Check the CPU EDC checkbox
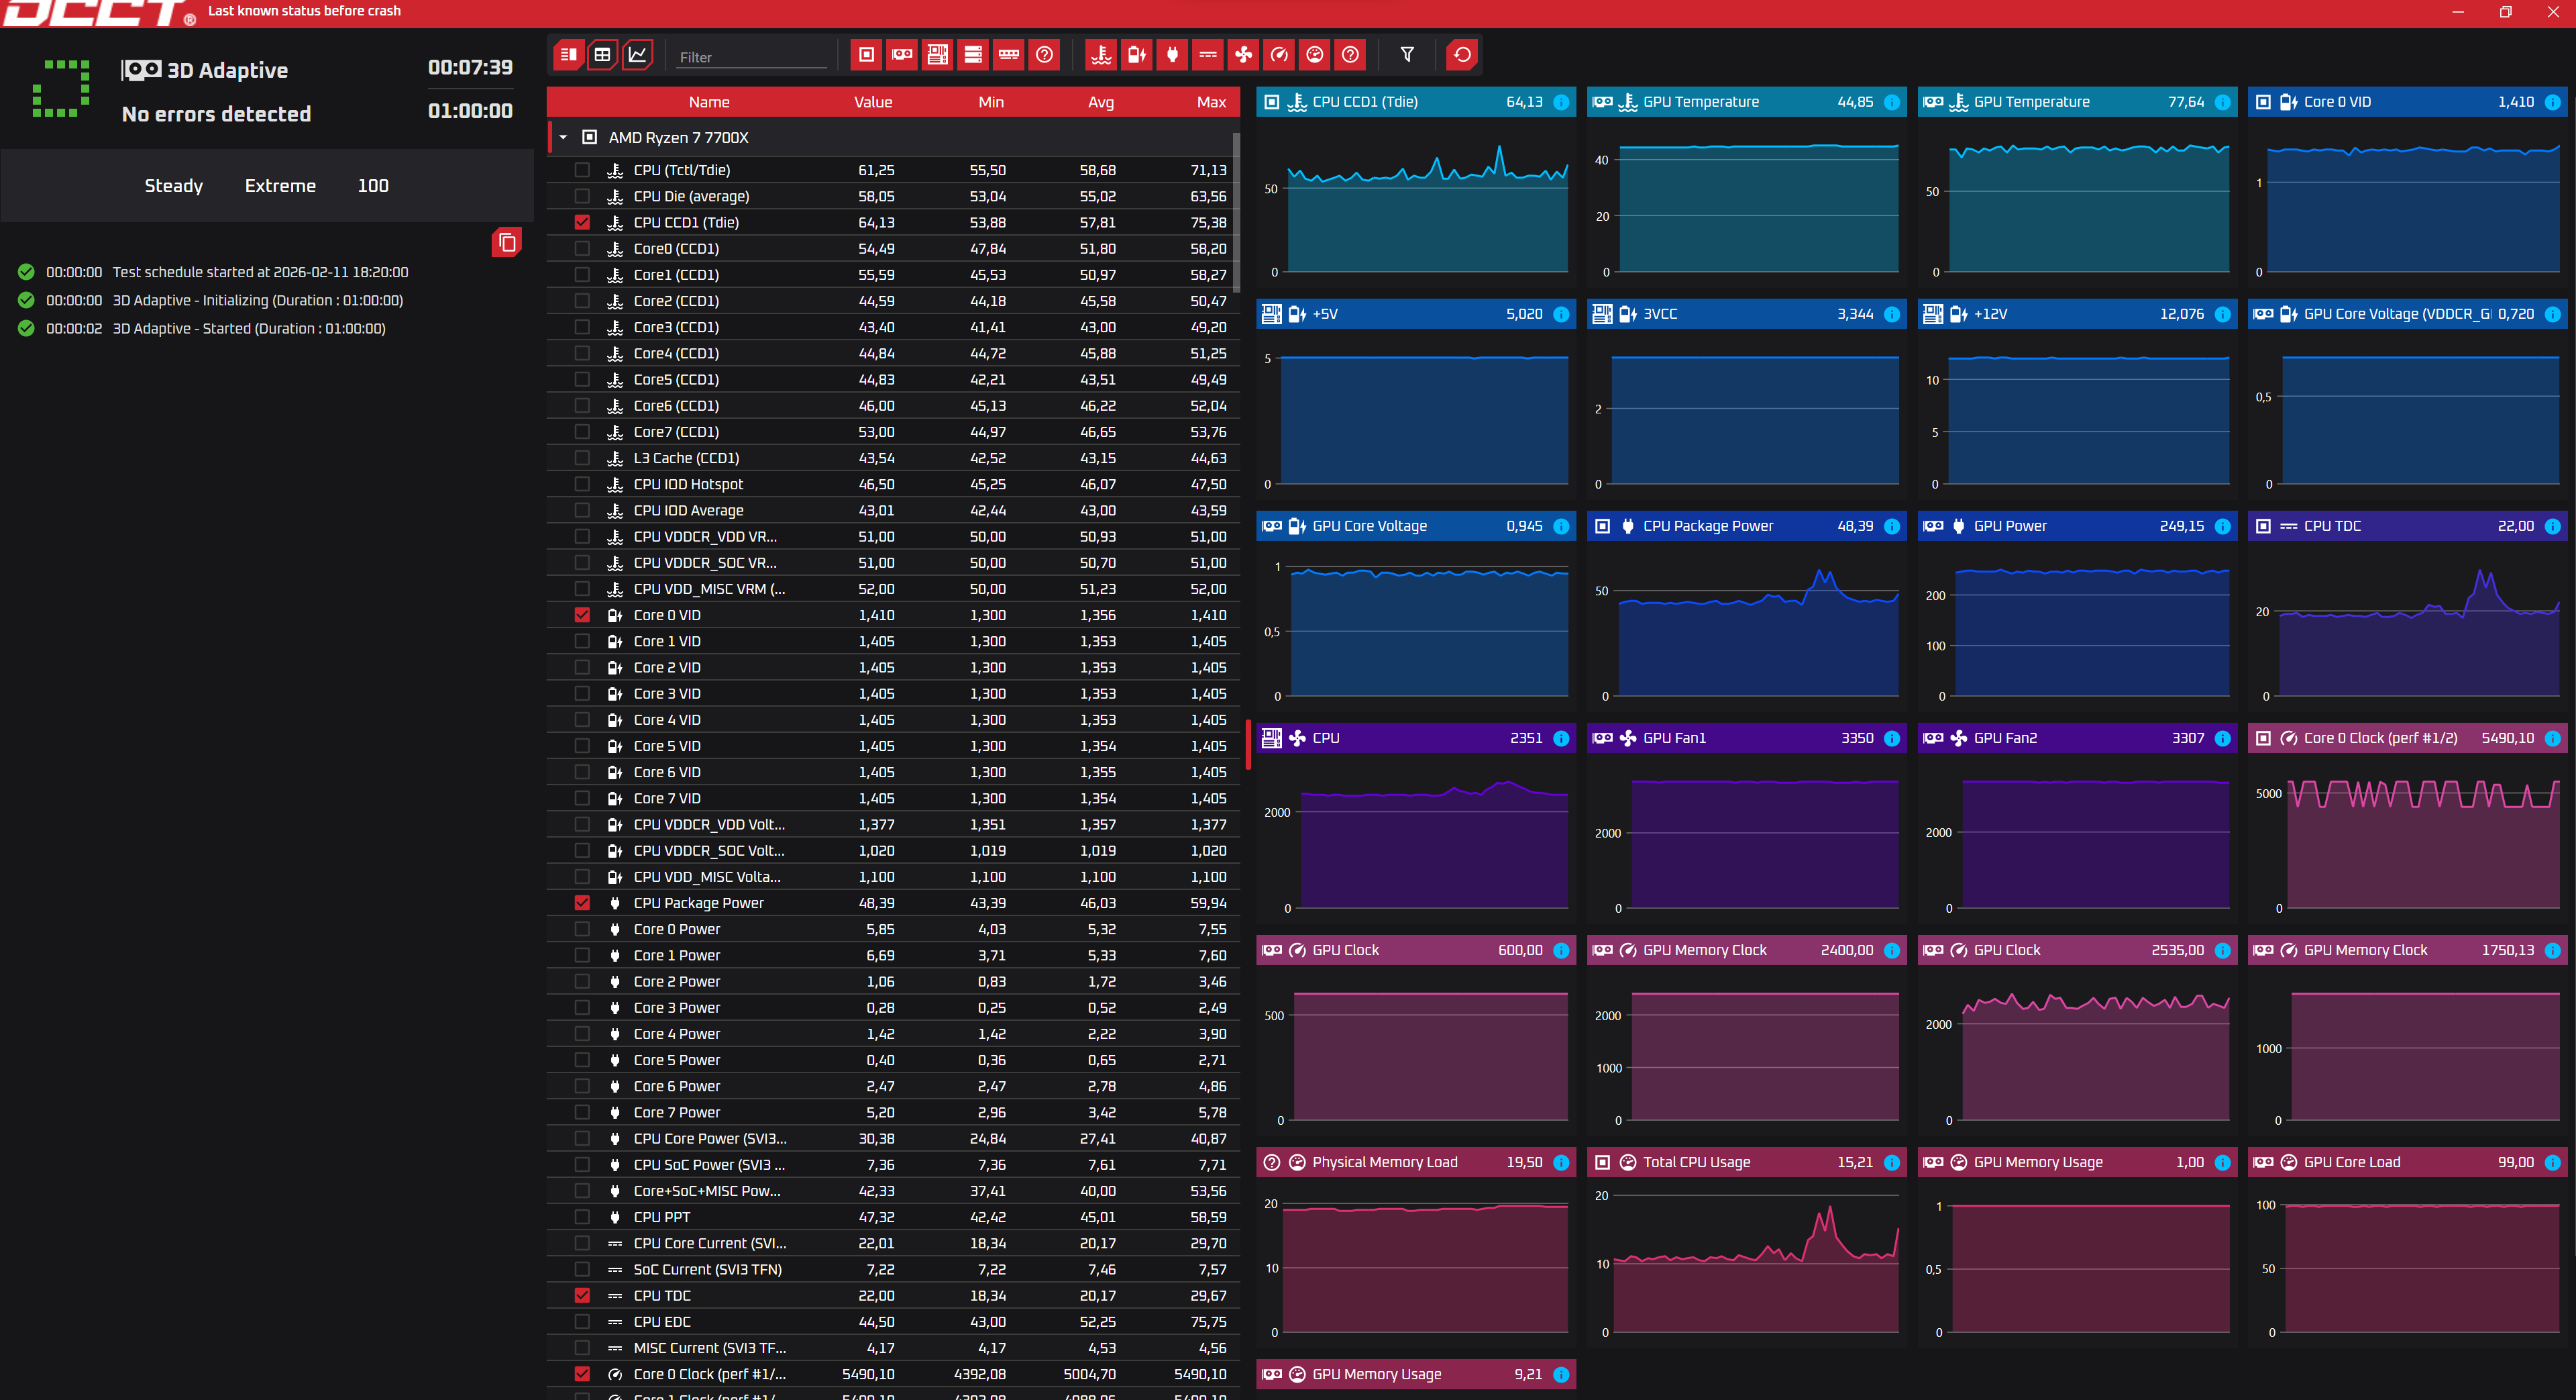 coord(582,1322)
